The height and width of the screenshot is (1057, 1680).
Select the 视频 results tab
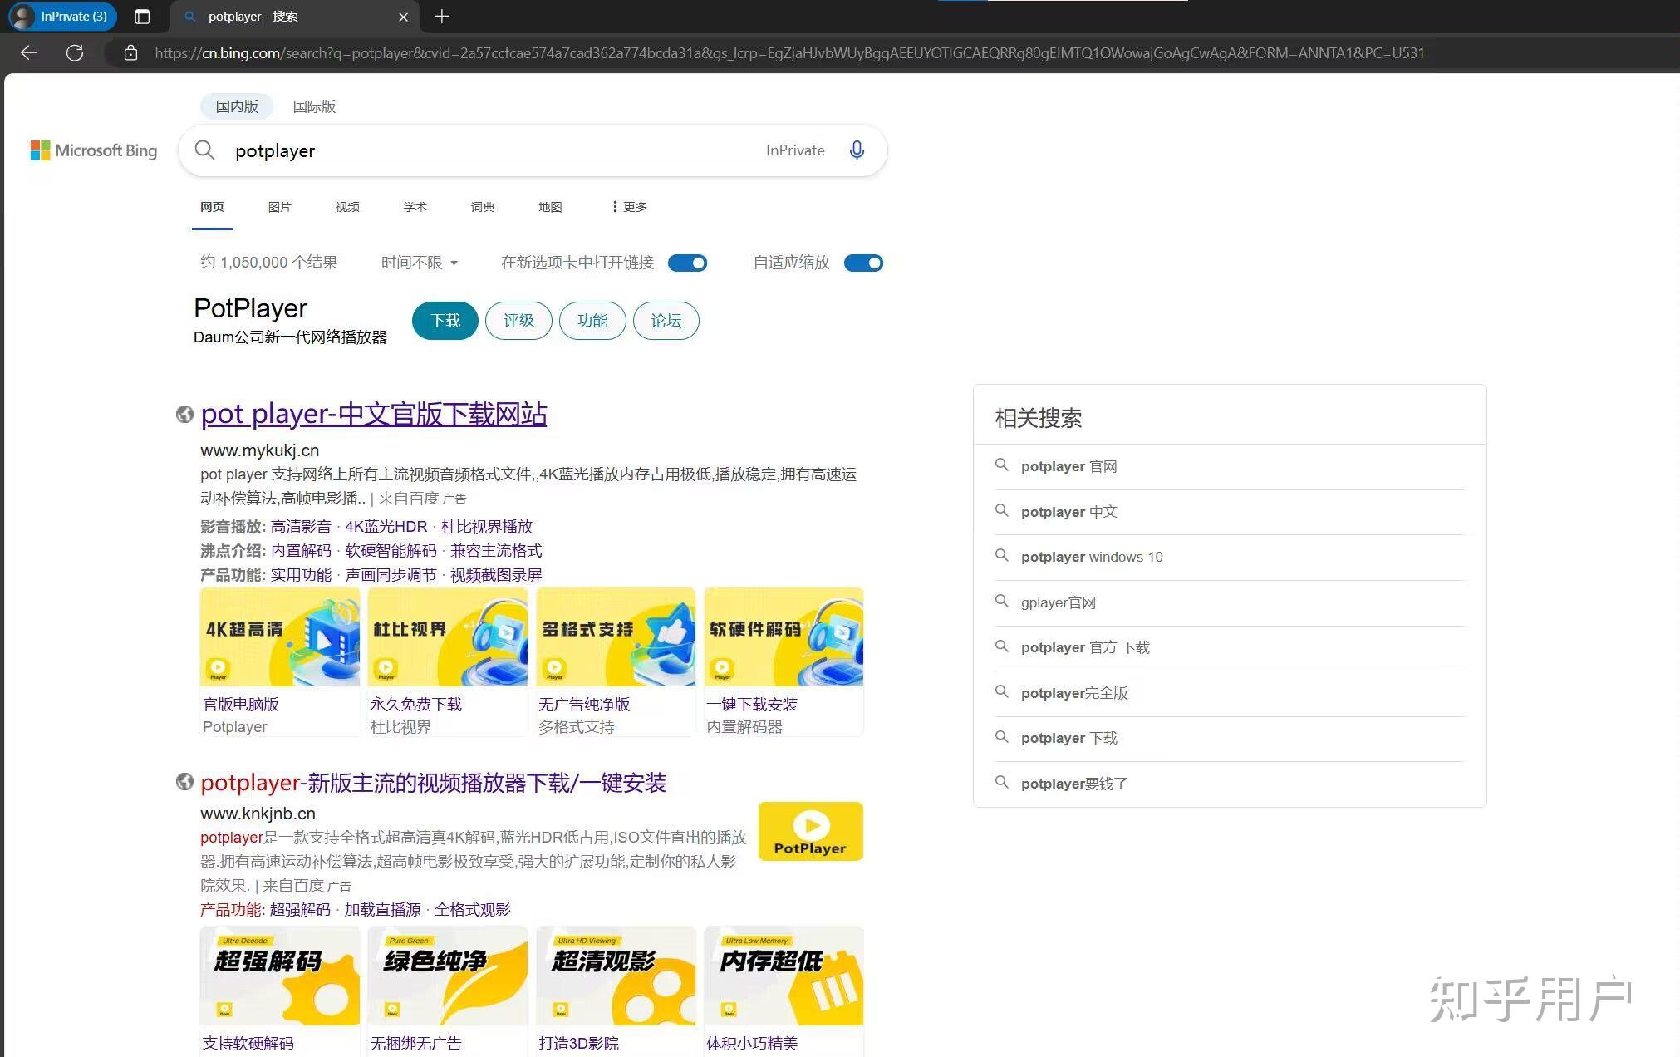347,207
